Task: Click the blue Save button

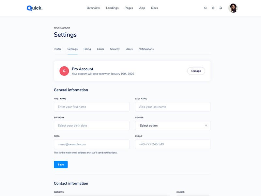Action: [61, 164]
